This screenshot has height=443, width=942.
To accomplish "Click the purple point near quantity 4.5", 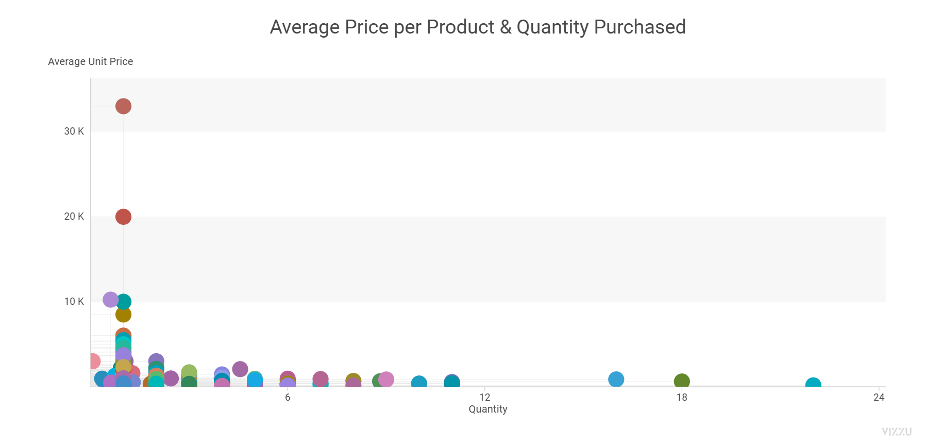I will [x=240, y=369].
